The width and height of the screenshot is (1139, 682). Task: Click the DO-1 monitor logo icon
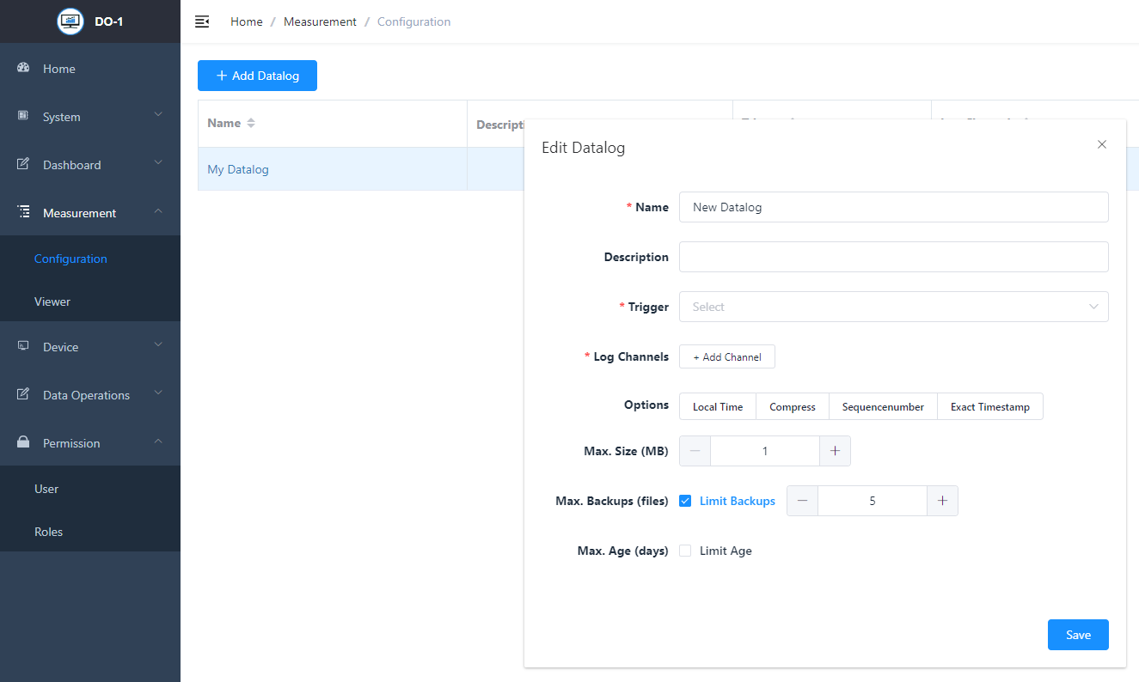[70, 21]
